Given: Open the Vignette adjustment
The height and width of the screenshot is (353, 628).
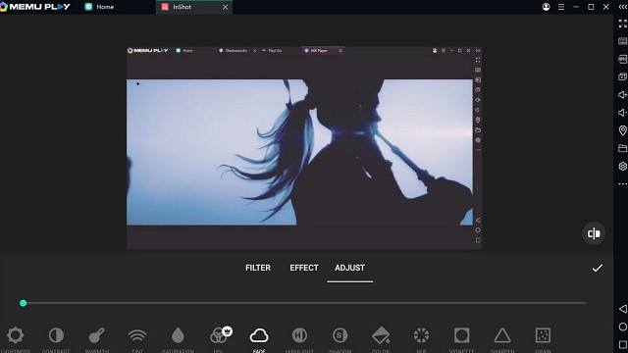Looking at the screenshot, I should [462, 335].
